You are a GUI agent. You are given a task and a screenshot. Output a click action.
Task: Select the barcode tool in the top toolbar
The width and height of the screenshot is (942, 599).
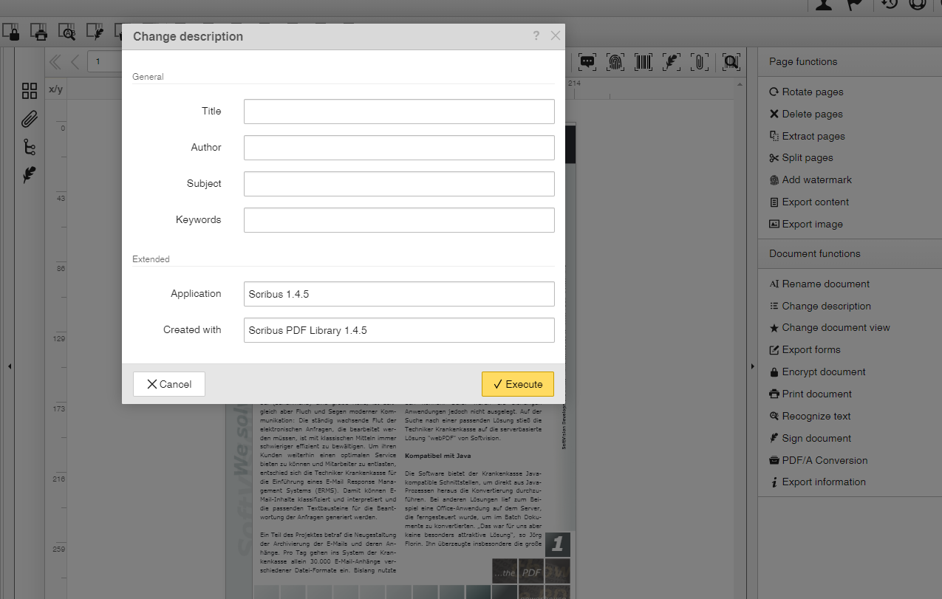tap(643, 62)
